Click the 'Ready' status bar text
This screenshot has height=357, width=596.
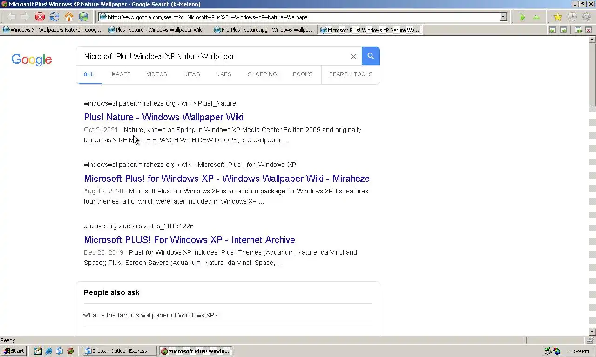coord(8,340)
